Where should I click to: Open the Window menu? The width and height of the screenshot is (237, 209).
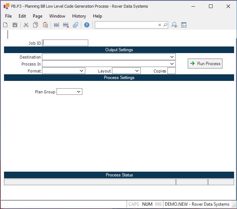(x=57, y=16)
